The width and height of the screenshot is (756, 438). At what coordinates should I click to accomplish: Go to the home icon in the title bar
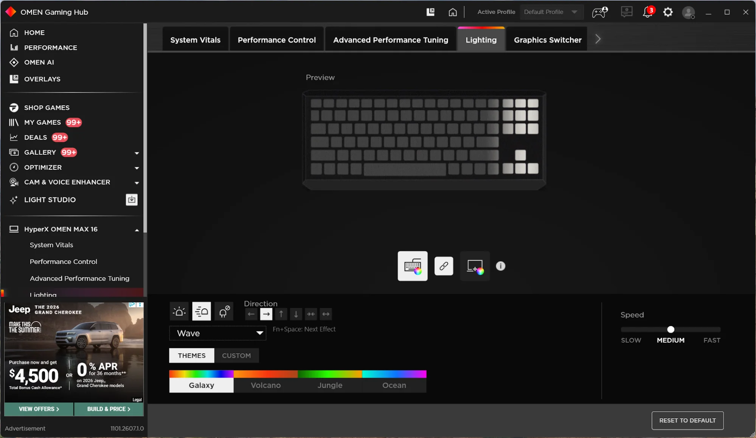tap(453, 12)
